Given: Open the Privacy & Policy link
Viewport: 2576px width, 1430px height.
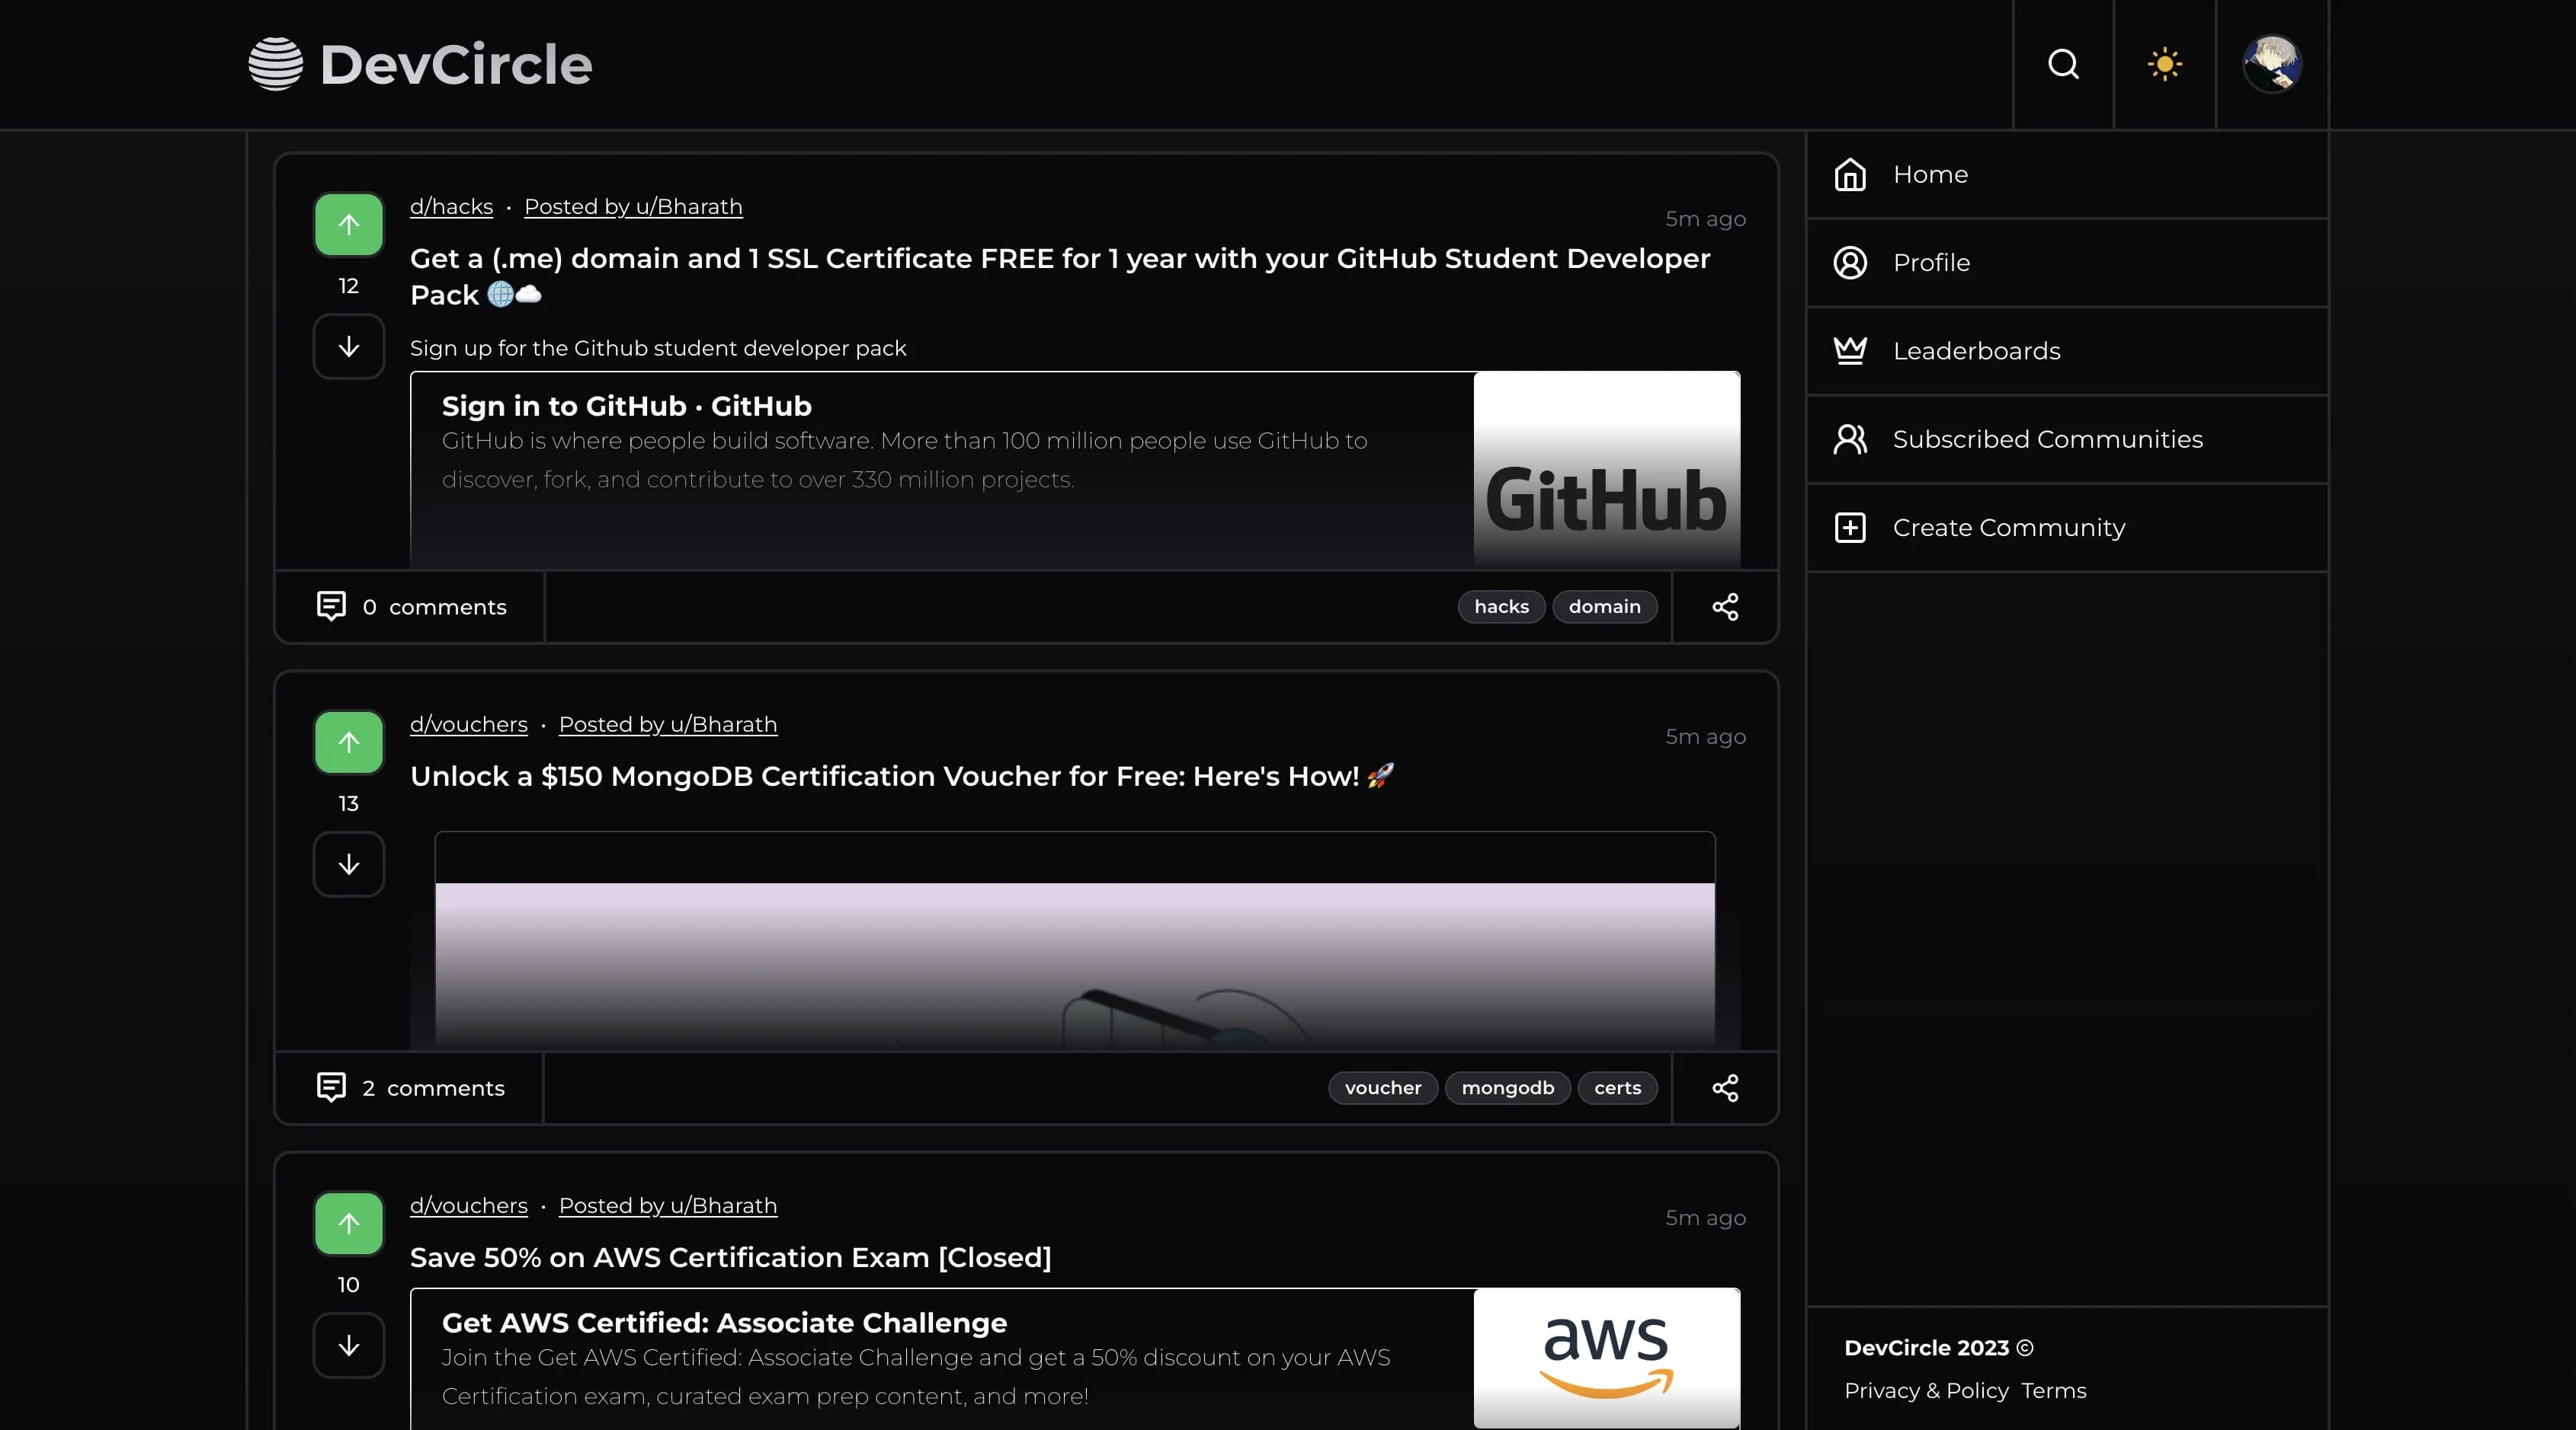Looking at the screenshot, I should (x=1926, y=1390).
